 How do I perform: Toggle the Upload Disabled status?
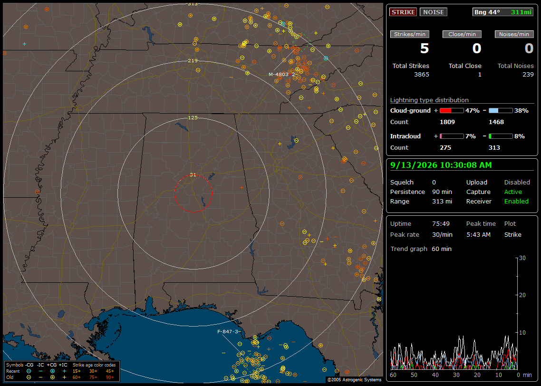[x=517, y=183]
